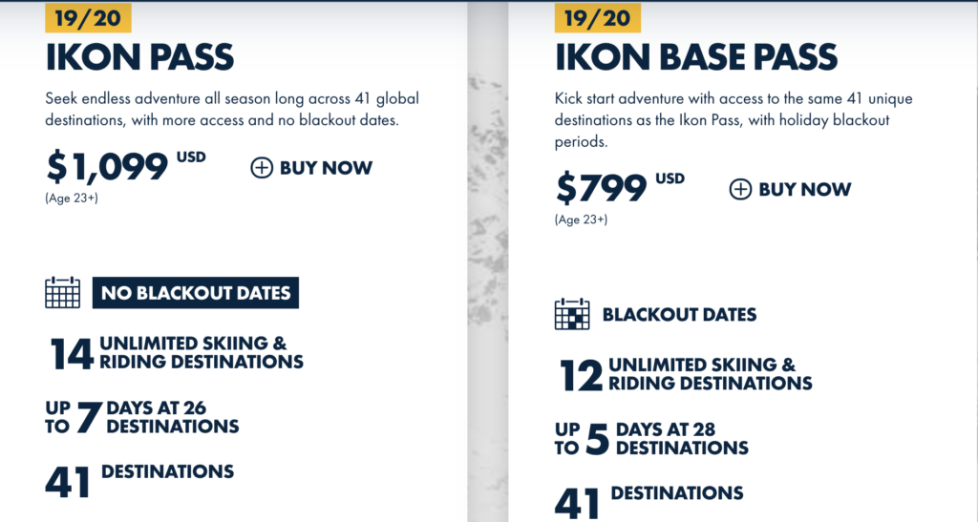Open 14 Unlimited Skiing & Riding Destinations
This screenshot has width=978, height=522.
[x=178, y=352]
